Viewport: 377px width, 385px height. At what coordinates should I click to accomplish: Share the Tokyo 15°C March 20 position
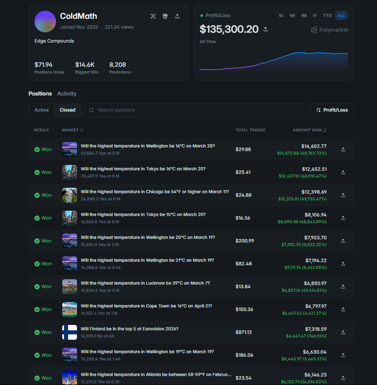pos(343,218)
